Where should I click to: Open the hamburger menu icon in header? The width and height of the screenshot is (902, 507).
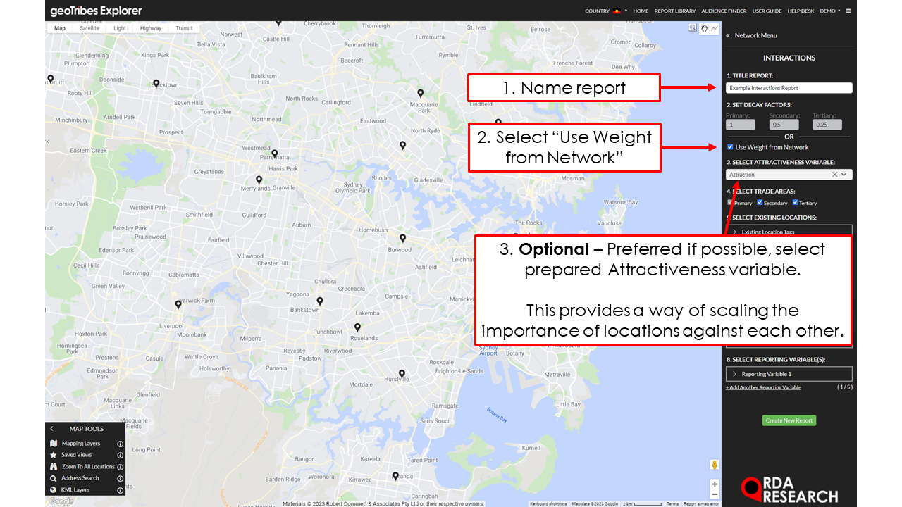coord(848,11)
